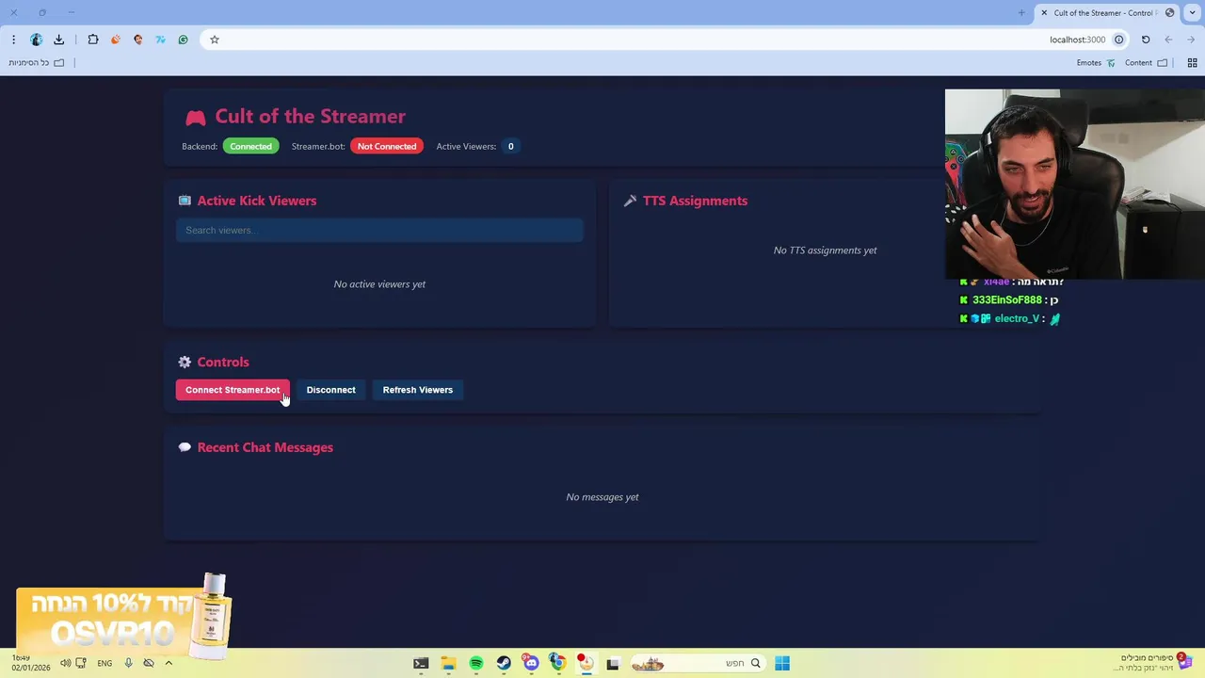This screenshot has width=1205, height=678.
Task: Close the Cult of the Streamer tab
Action: pos(1044,13)
